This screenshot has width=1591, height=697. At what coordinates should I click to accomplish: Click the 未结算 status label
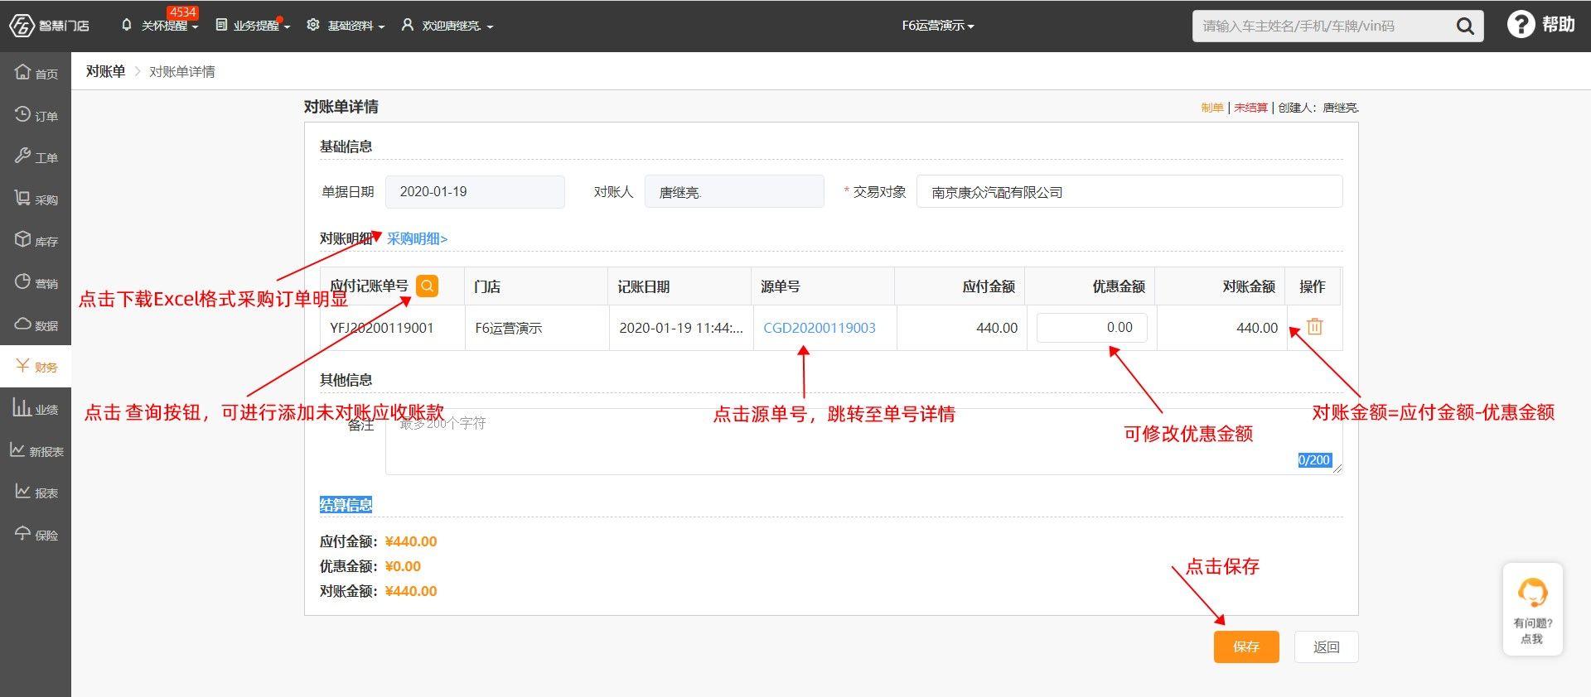coord(1250,108)
